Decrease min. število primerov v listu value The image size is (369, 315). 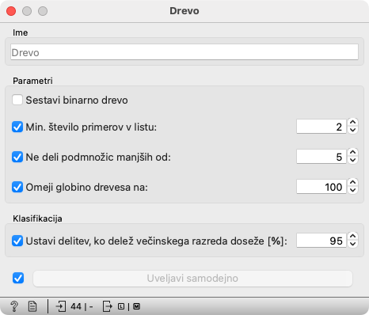(x=352, y=130)
